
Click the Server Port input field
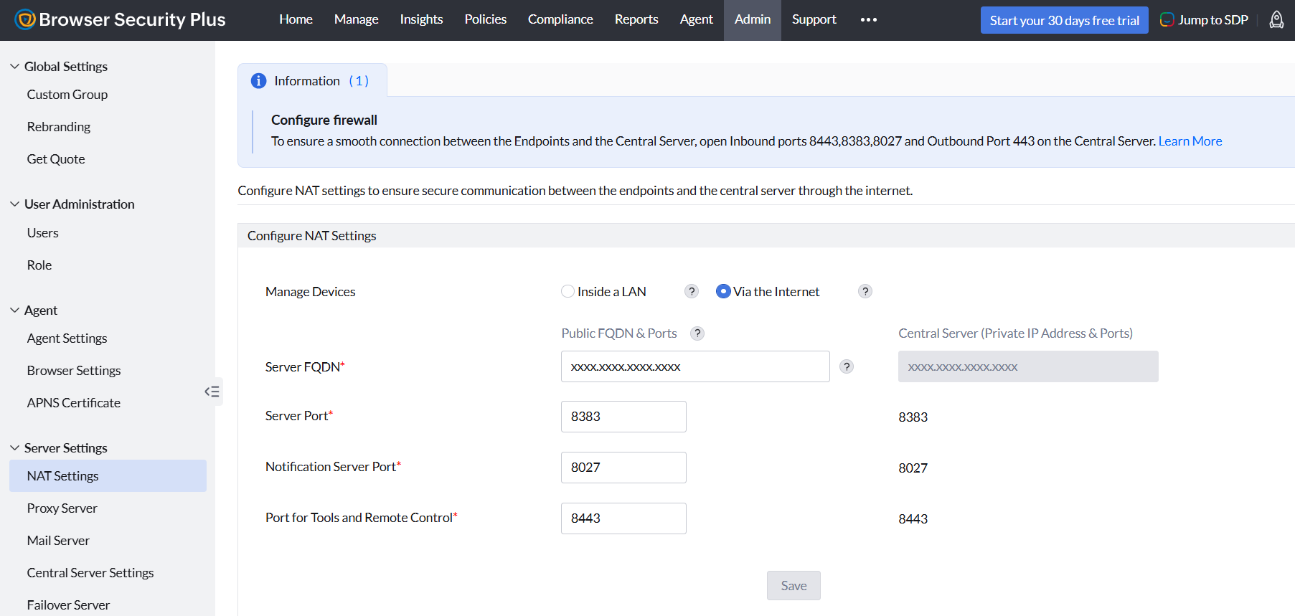pos(623,417)
